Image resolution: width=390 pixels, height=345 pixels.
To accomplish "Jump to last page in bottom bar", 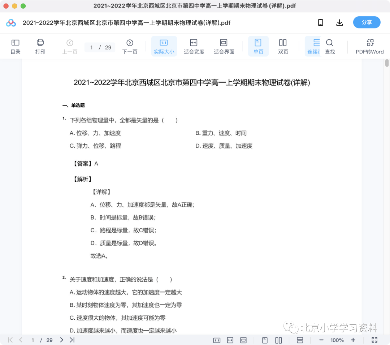I will pyautogui.click(x=72, y=340).
